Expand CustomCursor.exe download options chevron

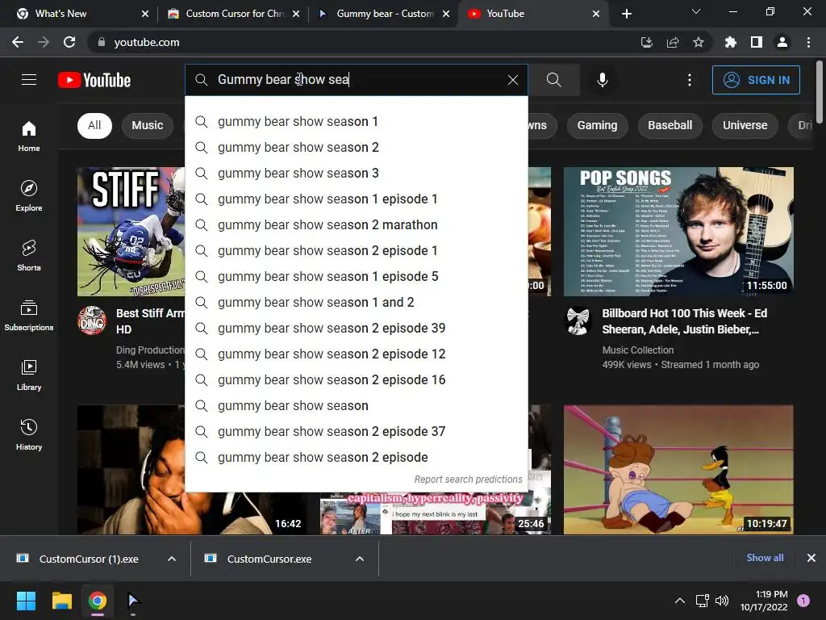(360, 559)
